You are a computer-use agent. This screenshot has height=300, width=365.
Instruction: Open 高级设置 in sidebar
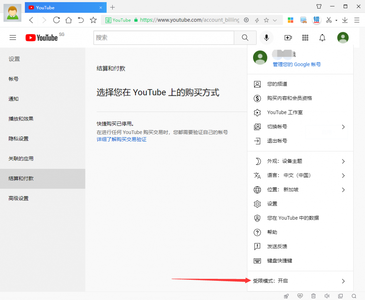click(43, 198)
